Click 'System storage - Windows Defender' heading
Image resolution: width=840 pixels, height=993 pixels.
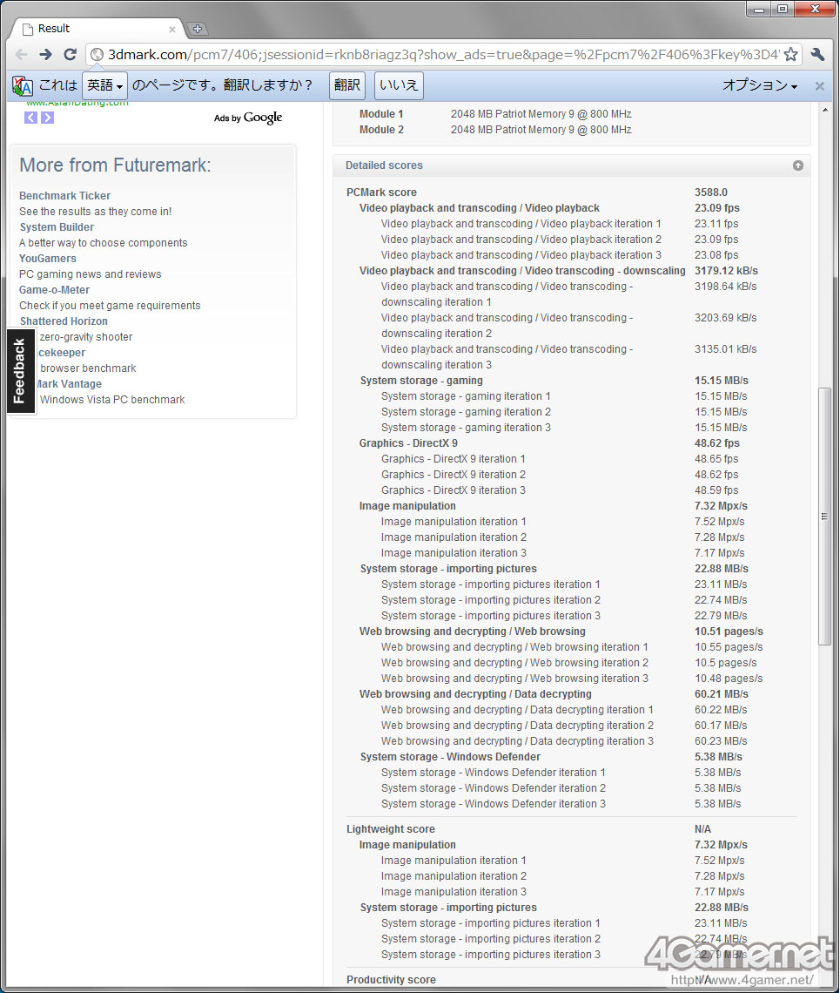(450, 757)
